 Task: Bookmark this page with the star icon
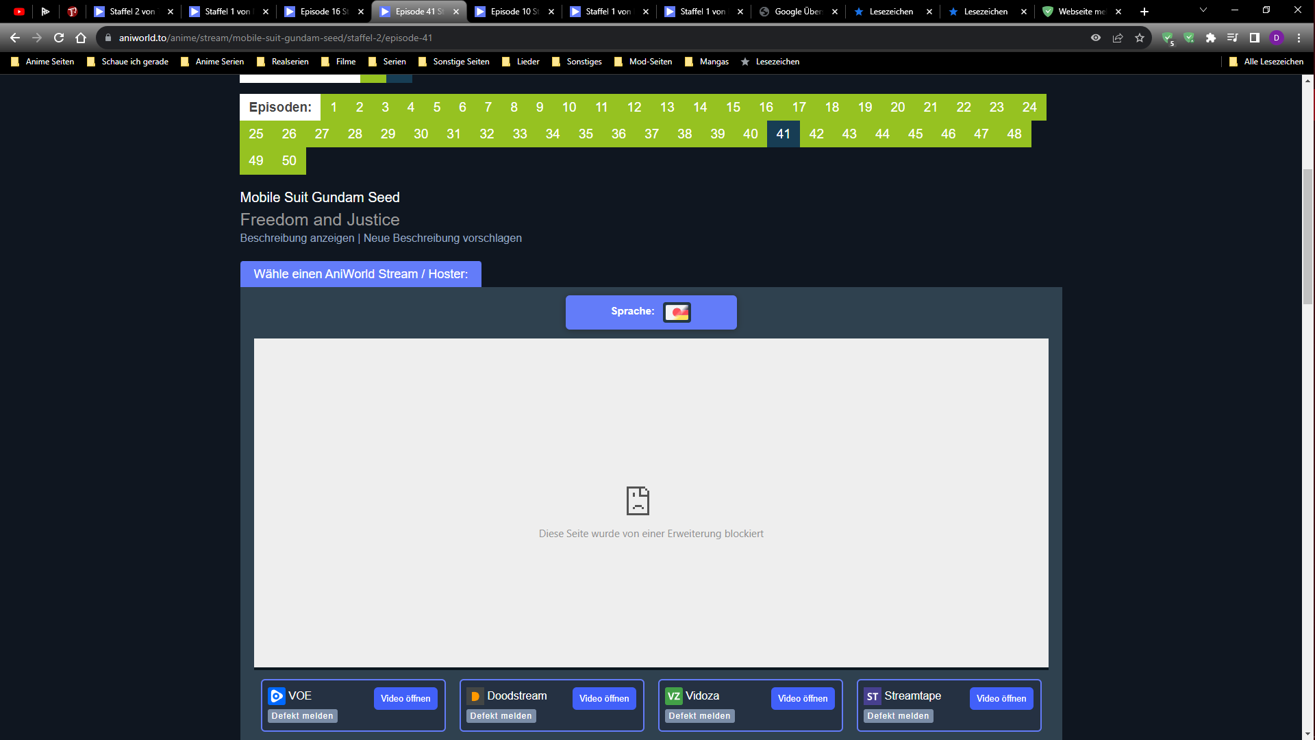1140,38
